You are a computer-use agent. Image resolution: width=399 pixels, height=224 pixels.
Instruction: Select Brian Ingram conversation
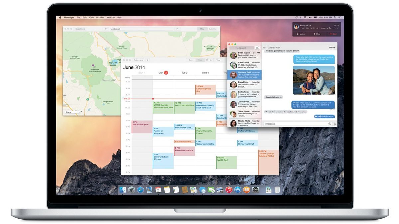pyautogui.click(x=244, y=55)
